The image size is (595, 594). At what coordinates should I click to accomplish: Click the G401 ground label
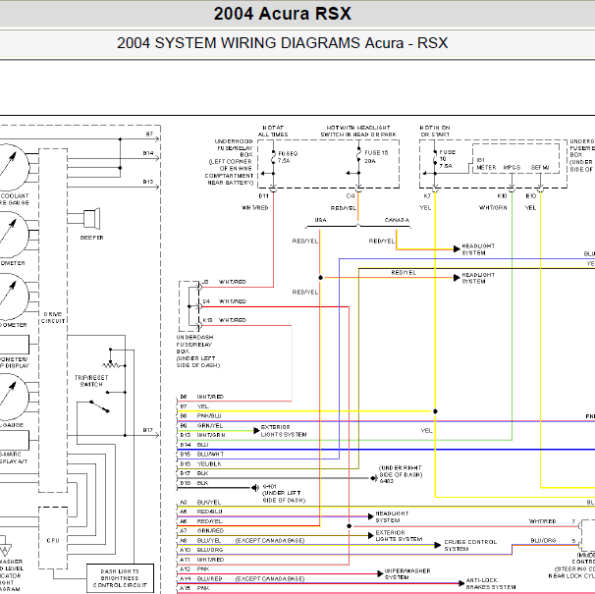coord(269,487)
